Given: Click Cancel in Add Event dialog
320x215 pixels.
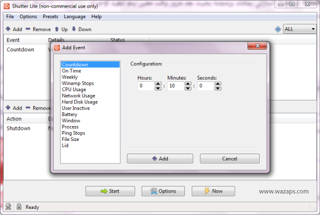Looking at the screenshot, I should [230, 159].
